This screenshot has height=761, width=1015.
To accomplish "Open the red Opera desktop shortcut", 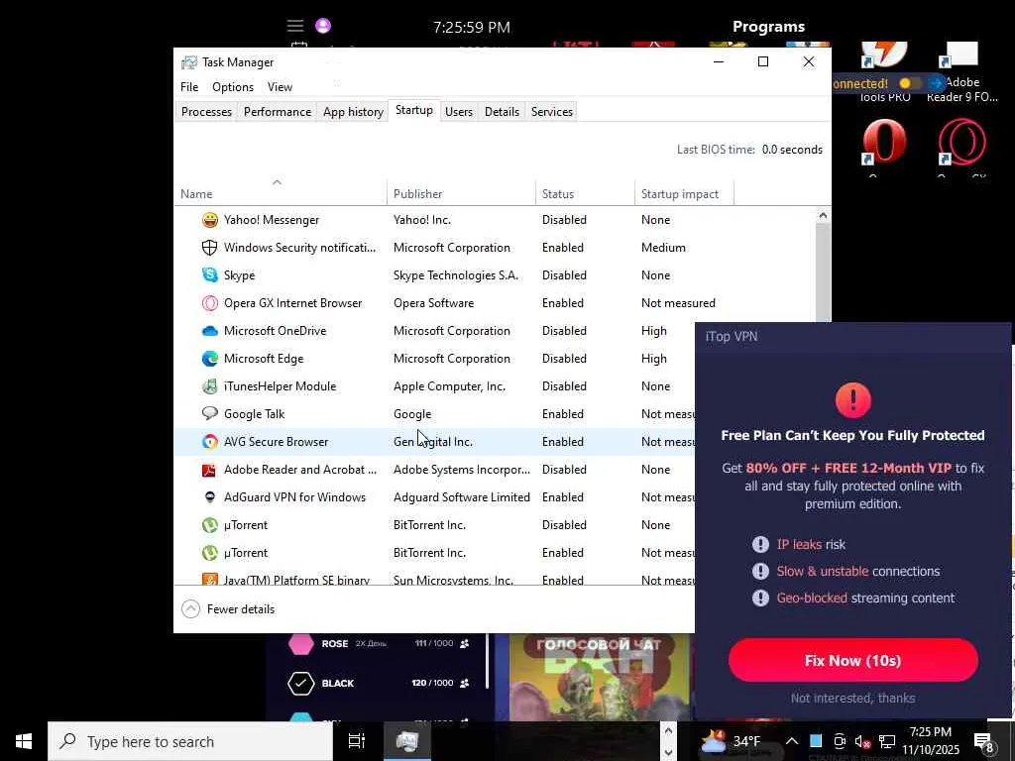I will [x=884, y=142].
